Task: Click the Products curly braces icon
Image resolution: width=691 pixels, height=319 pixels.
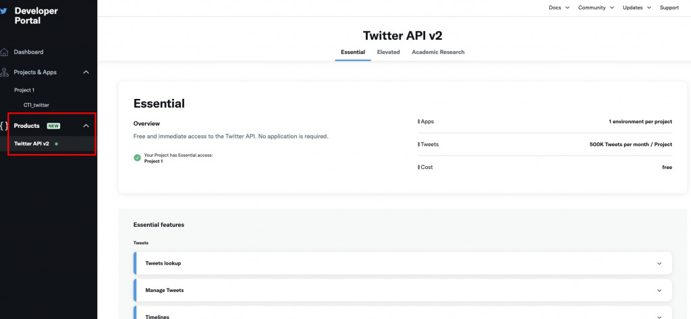Action: pyautogui.click(x=5, y=126)
